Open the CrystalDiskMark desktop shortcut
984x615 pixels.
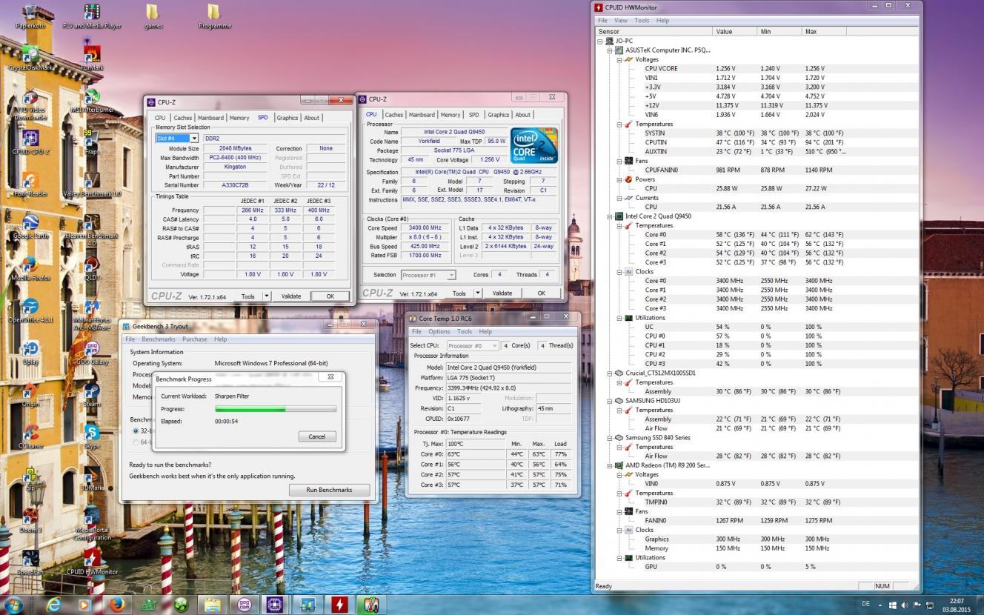pos(30,55)
